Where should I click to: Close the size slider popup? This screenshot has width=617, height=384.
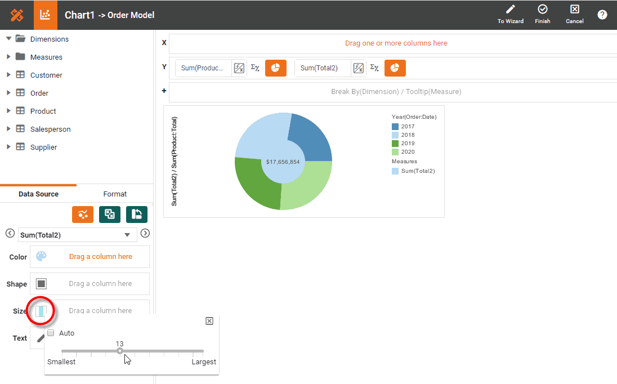click(209, 321)
